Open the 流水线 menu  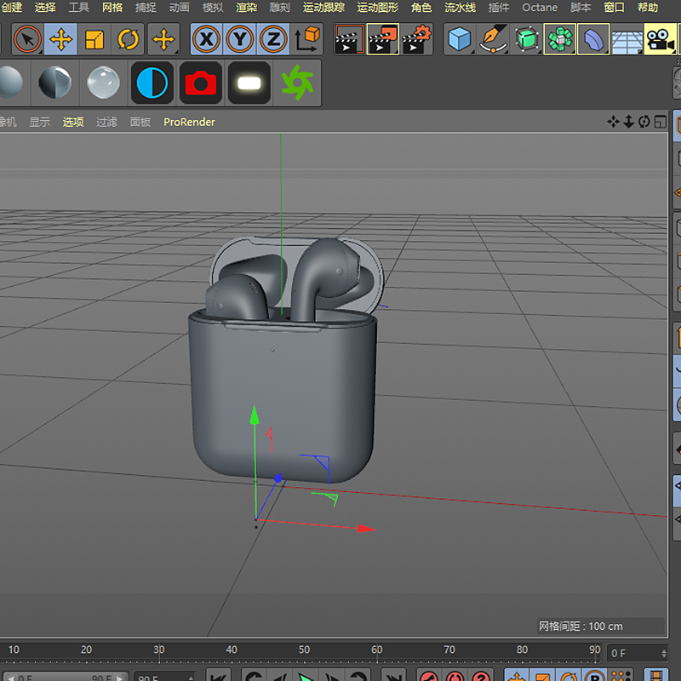coord(460,8)
